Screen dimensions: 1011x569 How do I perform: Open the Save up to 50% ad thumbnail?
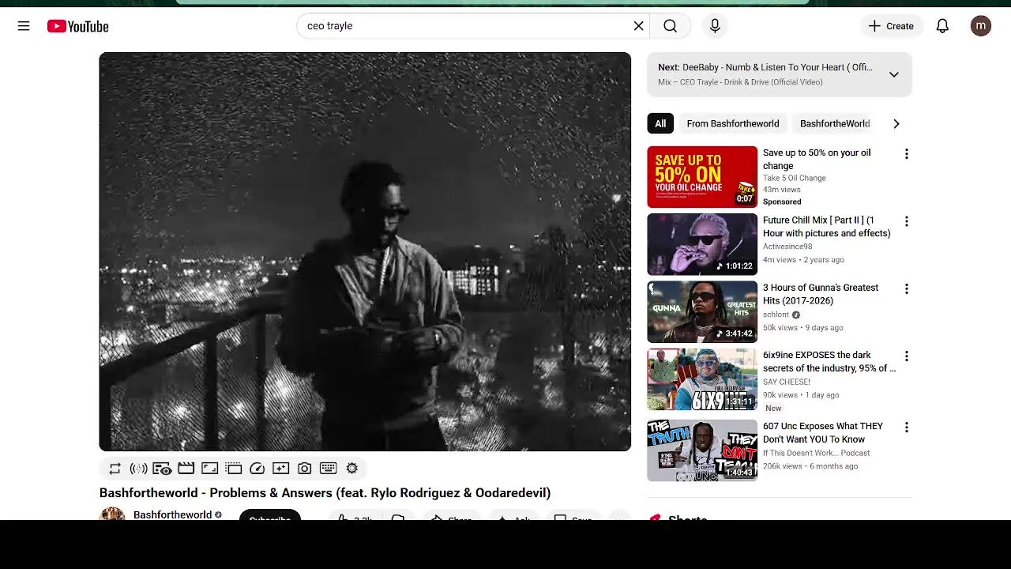(x=702, y=177)
